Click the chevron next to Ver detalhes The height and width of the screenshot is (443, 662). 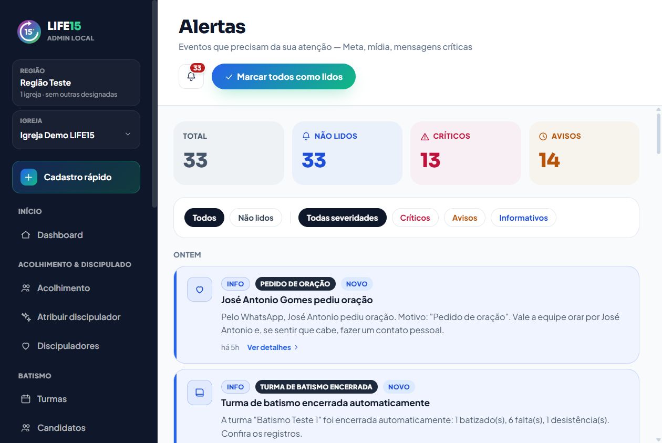click(x=296, y=347)
